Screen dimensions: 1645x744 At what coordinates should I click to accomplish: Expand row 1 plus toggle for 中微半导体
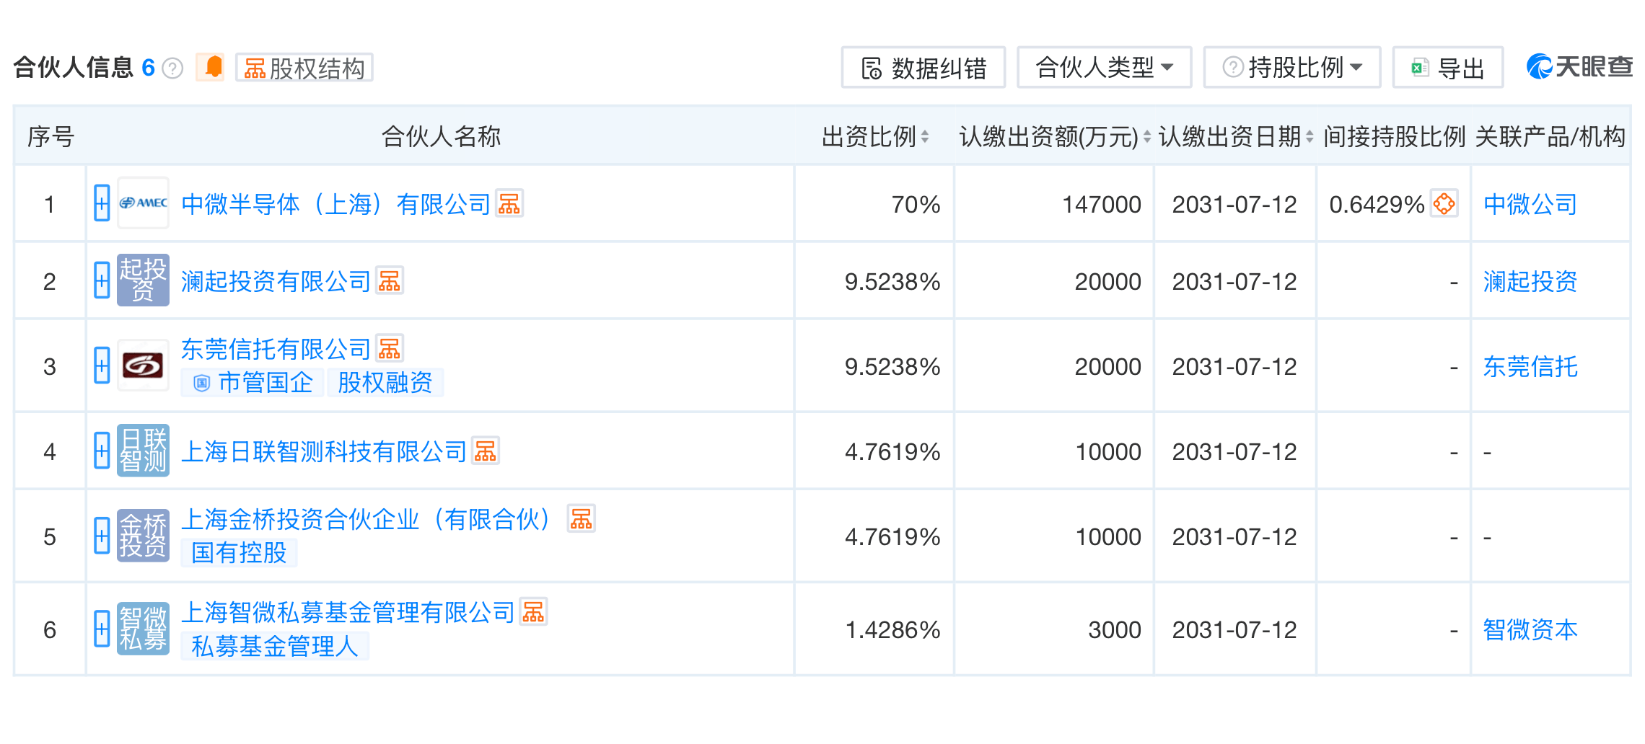[x=102, y=203]
